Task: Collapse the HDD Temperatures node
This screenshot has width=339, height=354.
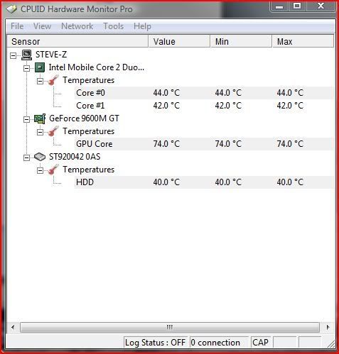Action: coord(41,170)
